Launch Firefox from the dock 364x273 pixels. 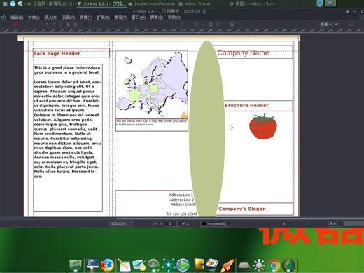[107, 265]
